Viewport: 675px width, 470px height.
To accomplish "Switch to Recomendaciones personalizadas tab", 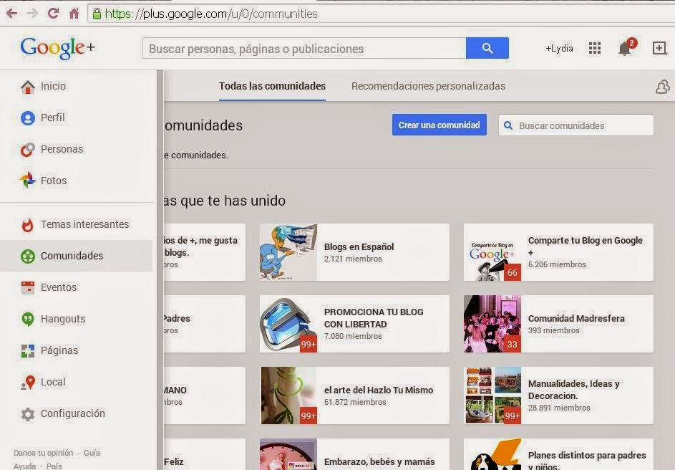I will point(428,86).
